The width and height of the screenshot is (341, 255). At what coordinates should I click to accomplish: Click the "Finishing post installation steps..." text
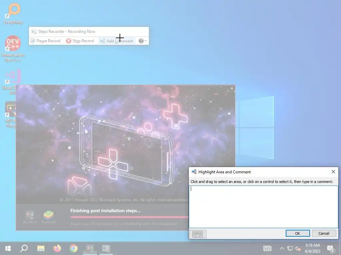pyautogui.click(x=105, y=211)
